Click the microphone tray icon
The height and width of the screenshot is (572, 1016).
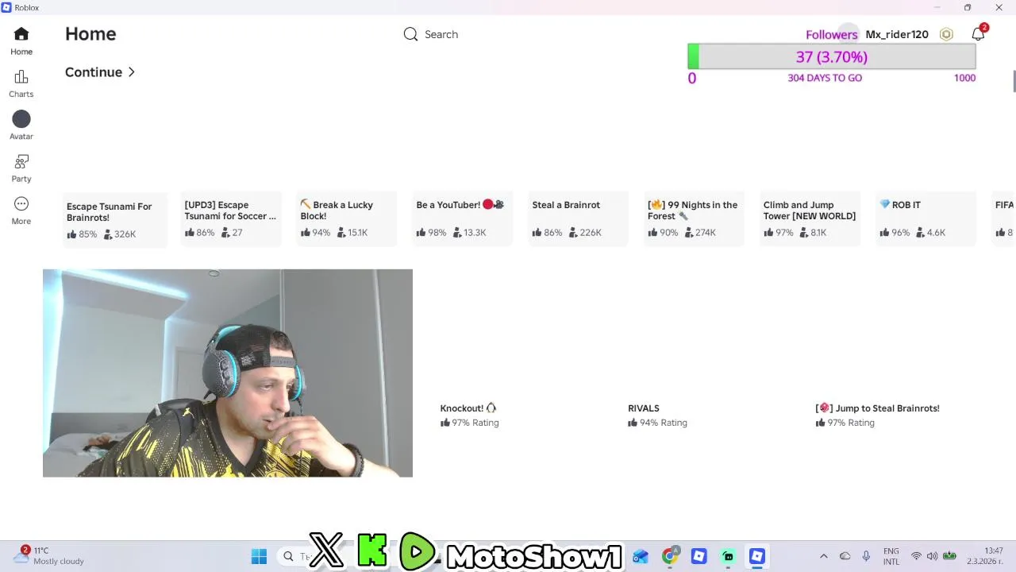[x=866, y=556]
